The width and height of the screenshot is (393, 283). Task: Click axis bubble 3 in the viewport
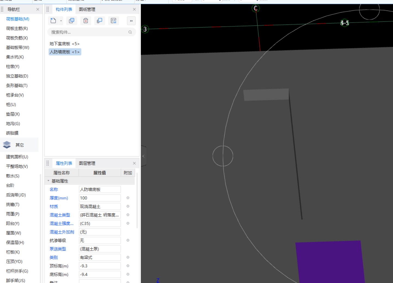pos(145,29)
